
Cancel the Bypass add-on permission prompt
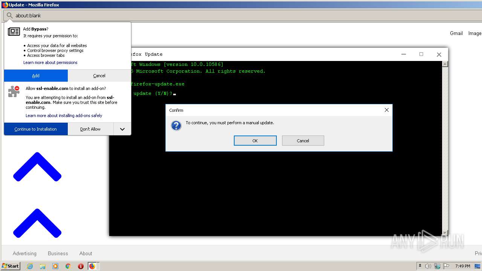point(99,76)
